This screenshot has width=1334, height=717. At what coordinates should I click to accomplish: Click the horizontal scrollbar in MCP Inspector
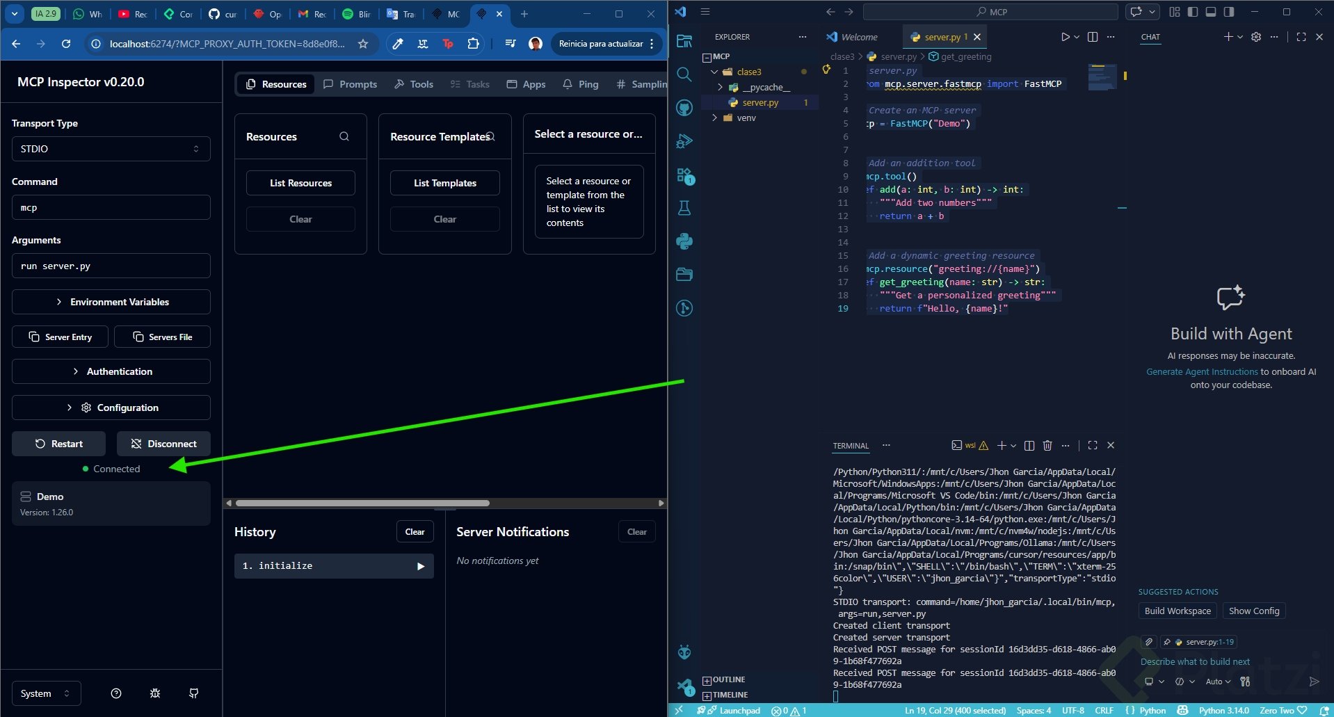click(x=362, y=503)
